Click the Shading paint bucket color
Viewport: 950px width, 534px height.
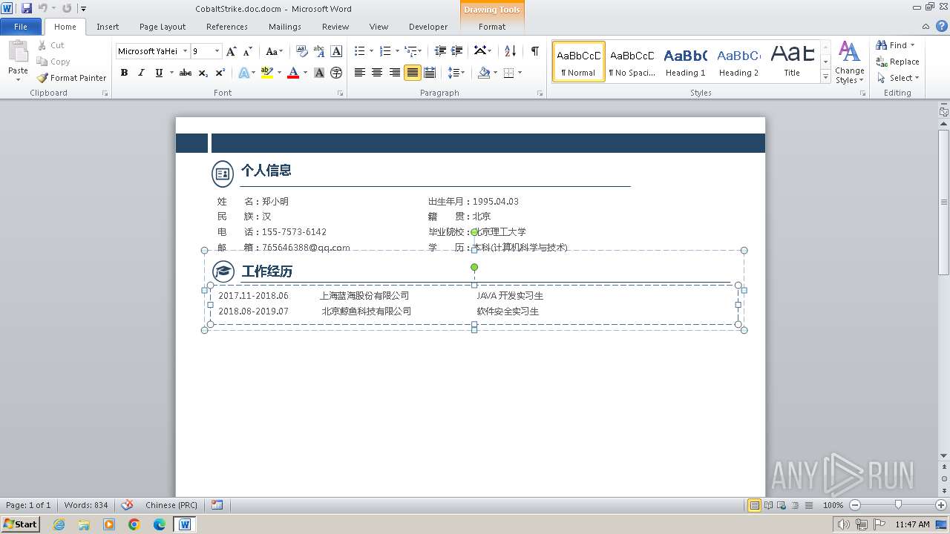[x=484, y=73]
